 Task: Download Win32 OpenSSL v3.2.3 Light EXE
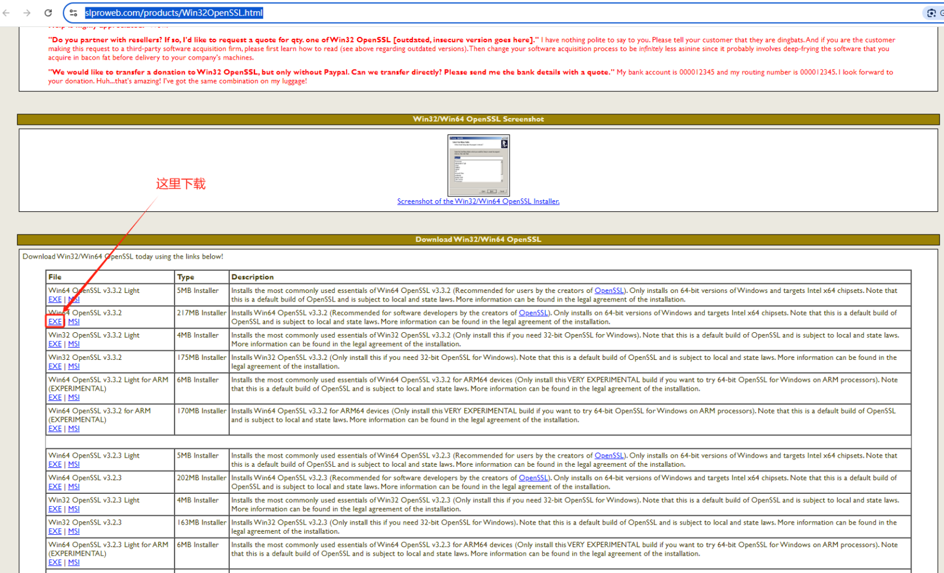click(55, 509)
